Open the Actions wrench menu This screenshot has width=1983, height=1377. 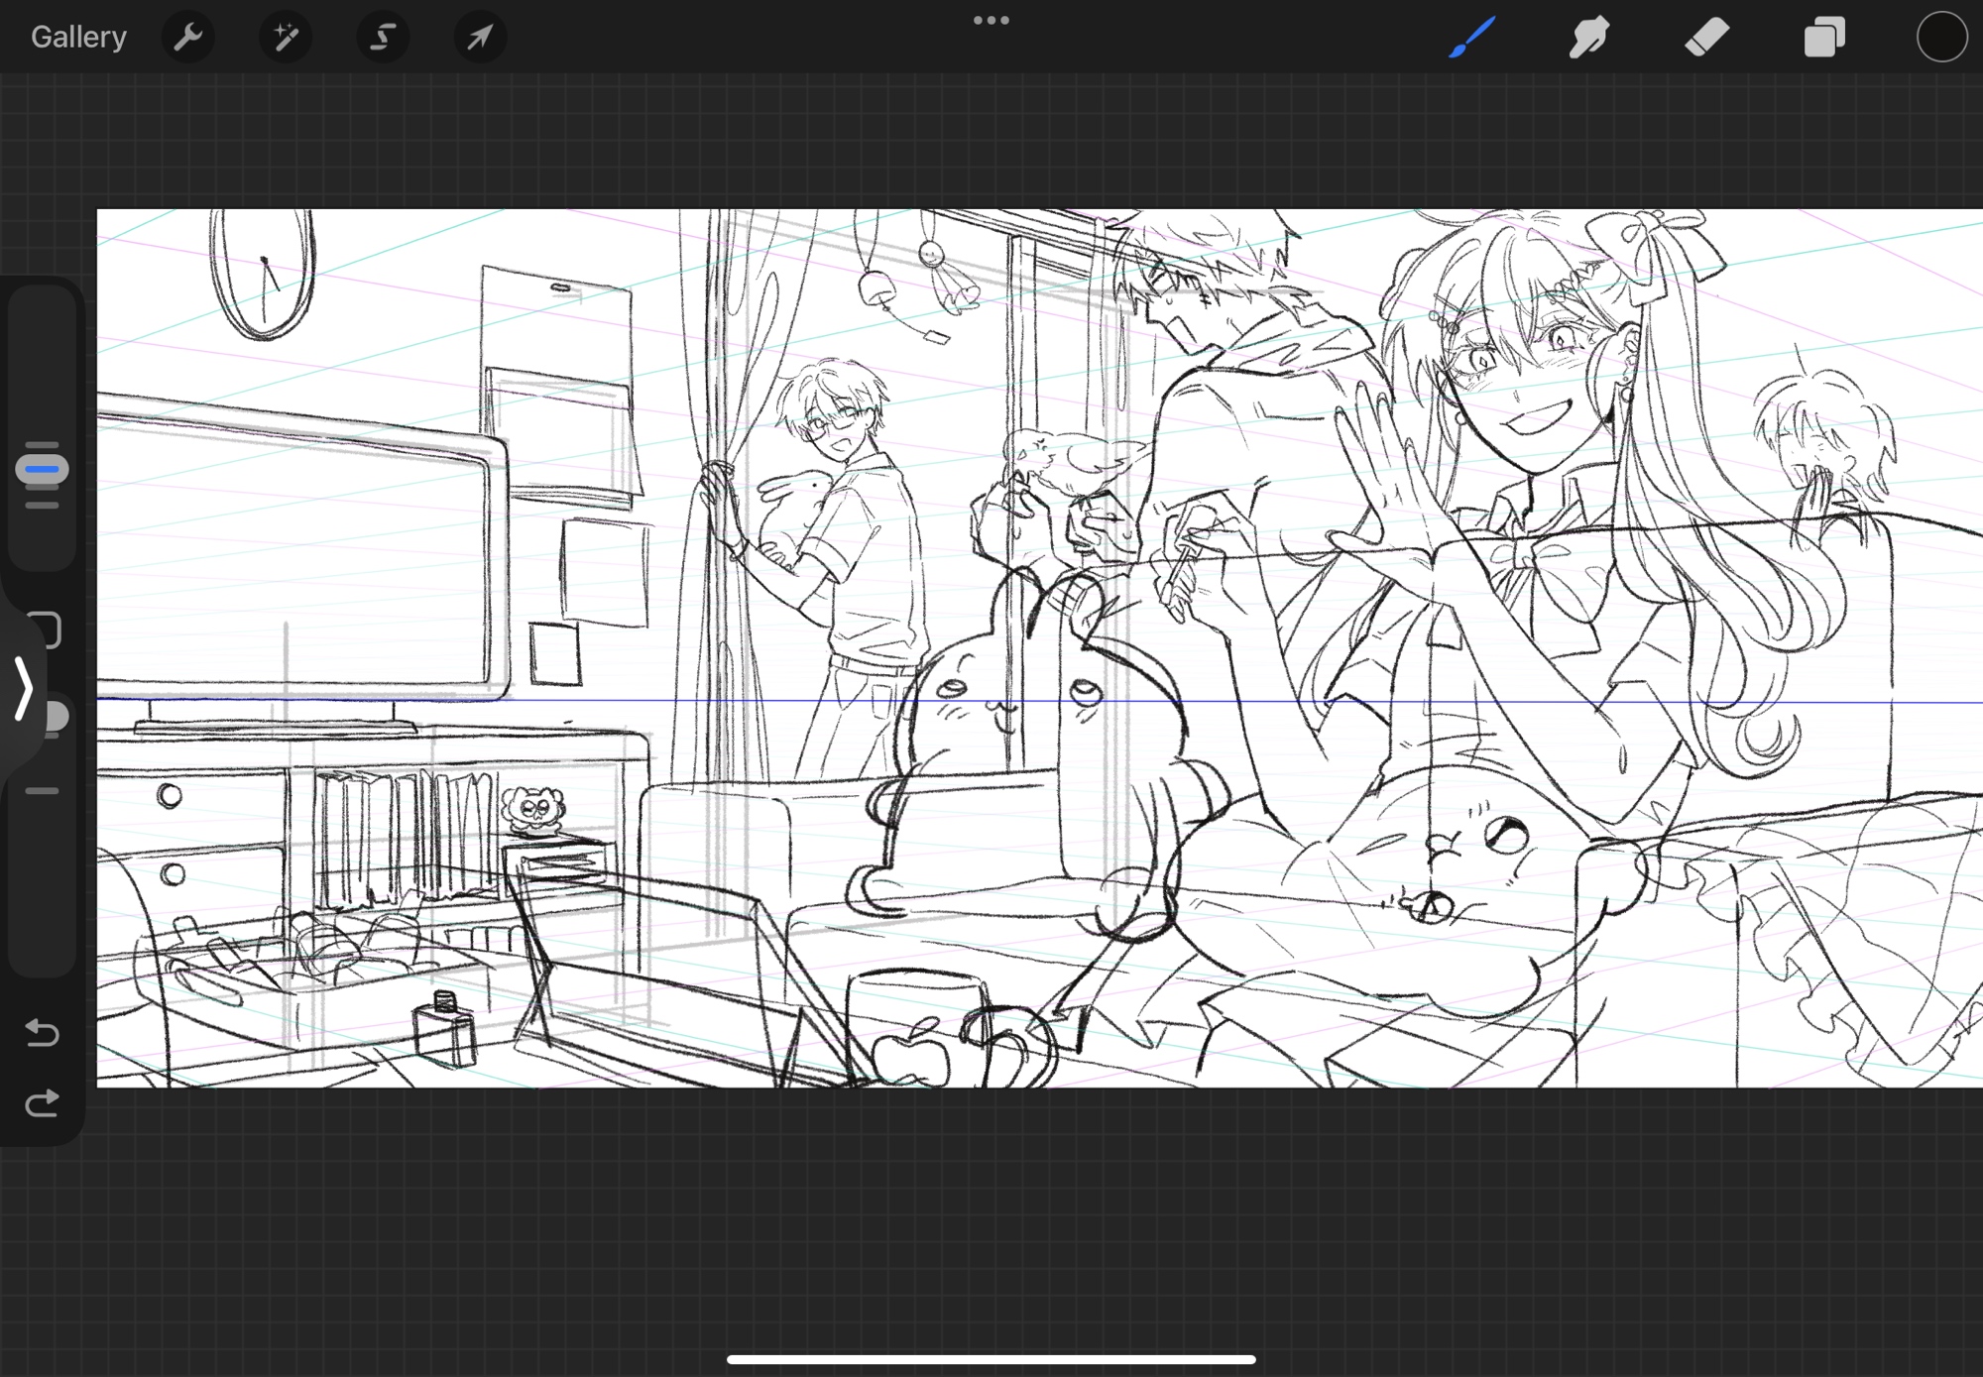[x=187, y=38]
